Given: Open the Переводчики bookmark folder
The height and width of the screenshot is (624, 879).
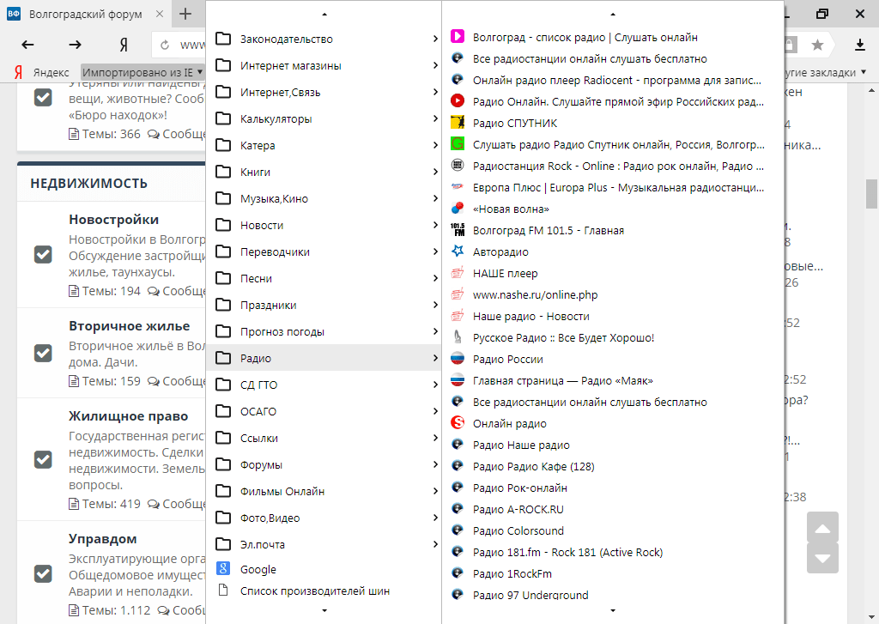Looking at the screenshot, I should coord(324,251).
